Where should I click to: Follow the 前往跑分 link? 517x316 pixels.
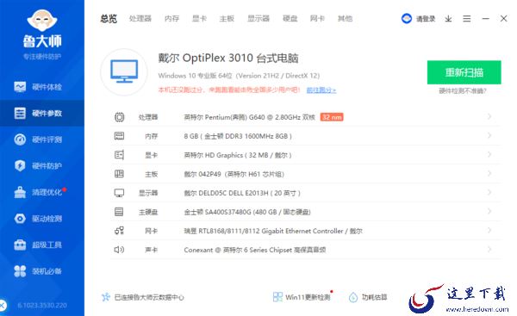tap(321, 90)
